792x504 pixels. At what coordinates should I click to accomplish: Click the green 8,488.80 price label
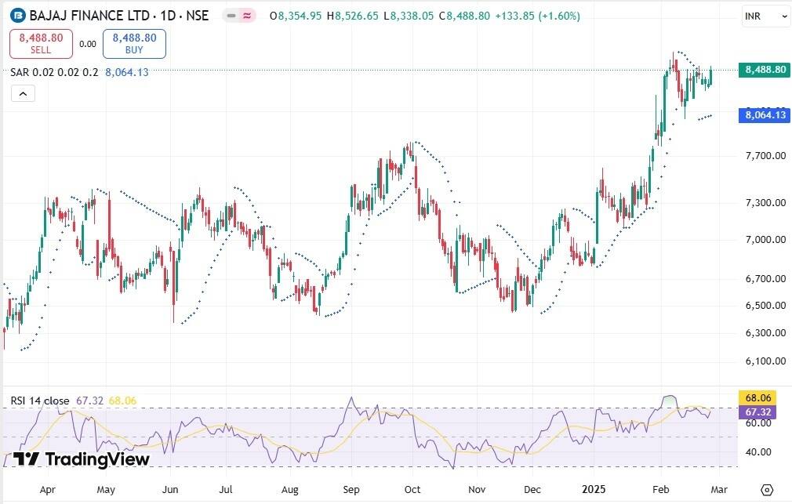[765, 70]
